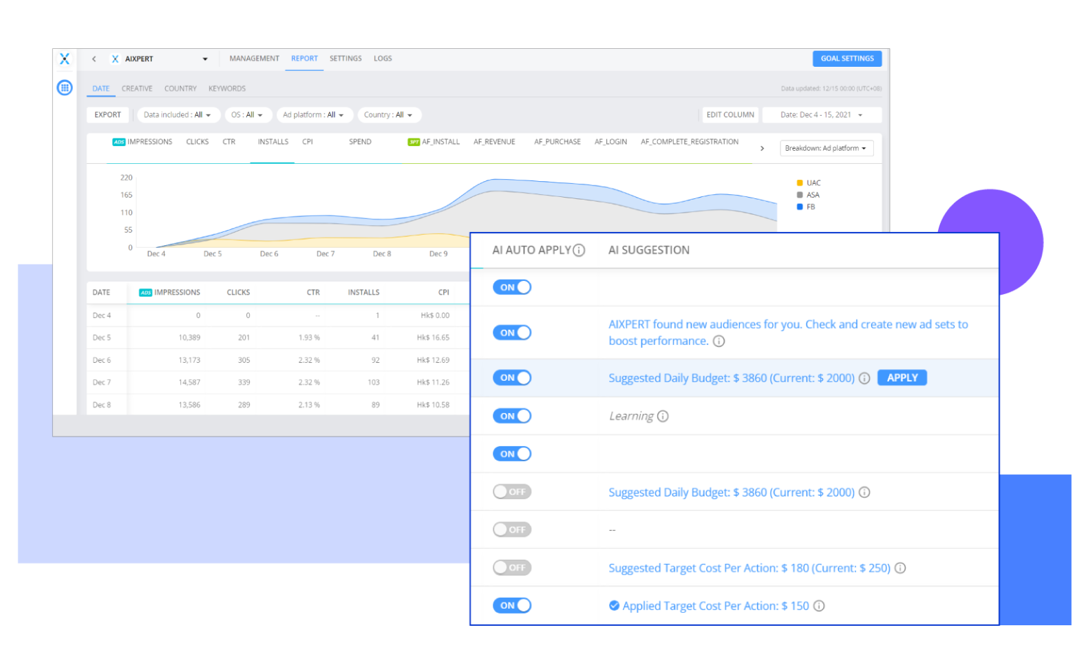Viewport: 1086px width, 659px height.
Task: Click the green badge beside AF_INSTALL
Action: (414, 142)
